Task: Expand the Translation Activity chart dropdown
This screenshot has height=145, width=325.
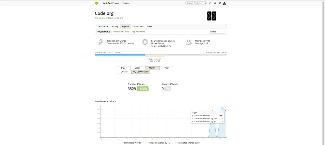Action: pyautogui.click(x=116, y=101)
